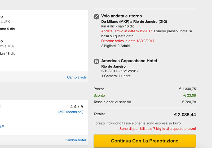
Task: Click the 7 biglietti availability warning
Action: [158, 129]
